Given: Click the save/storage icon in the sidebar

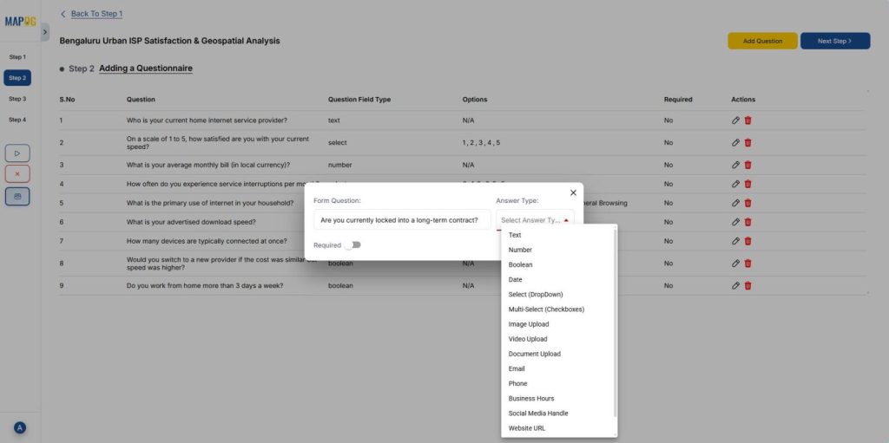Looking at the screenshot, I should click(17, 196).
